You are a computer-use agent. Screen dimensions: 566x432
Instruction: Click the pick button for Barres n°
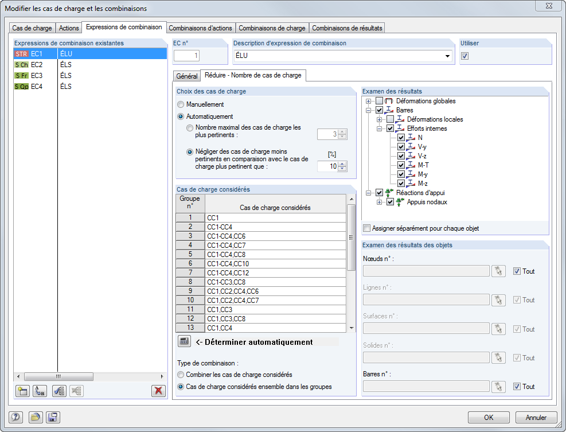(x=498, y=387)
